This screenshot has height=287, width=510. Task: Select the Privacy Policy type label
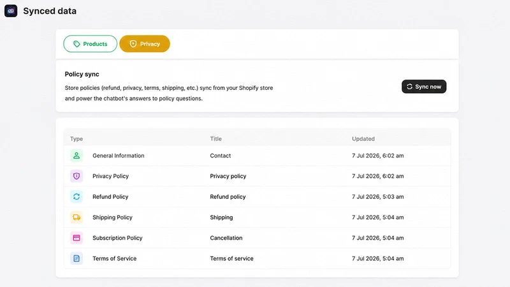click(110, 176)
